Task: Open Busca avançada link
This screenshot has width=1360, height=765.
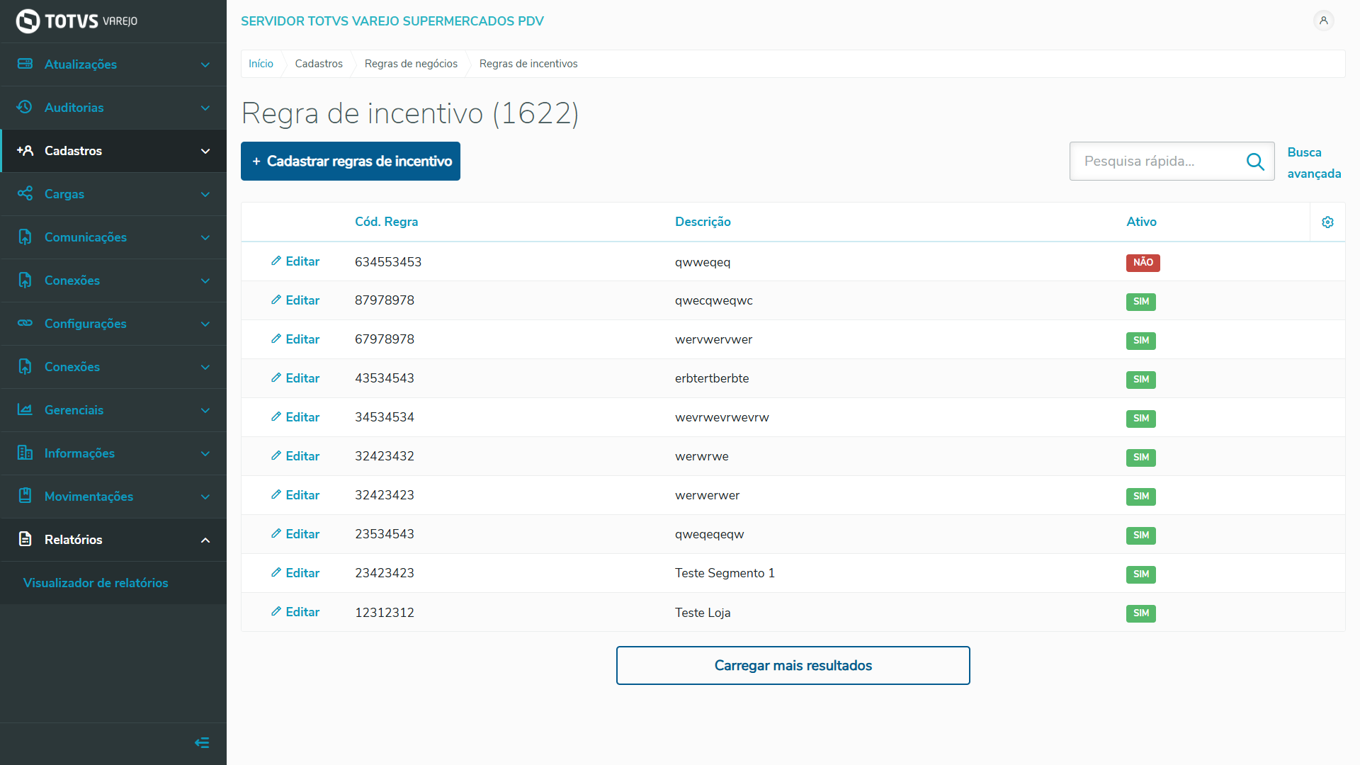Action: pos(1313,162)
